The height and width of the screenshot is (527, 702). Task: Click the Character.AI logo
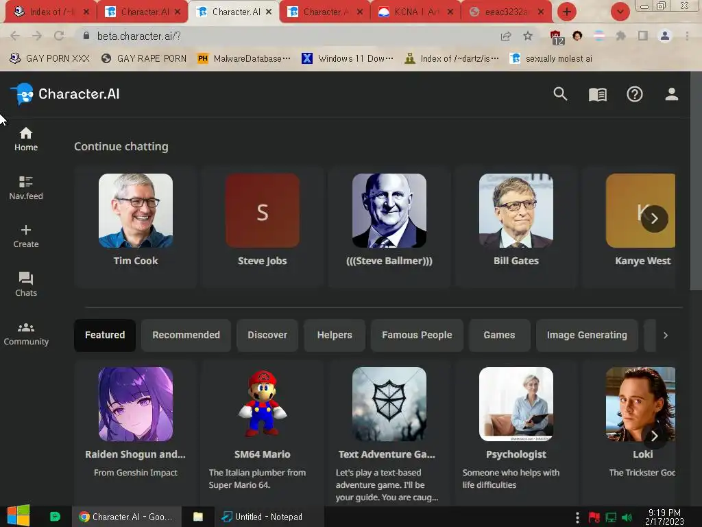[65, 94]
